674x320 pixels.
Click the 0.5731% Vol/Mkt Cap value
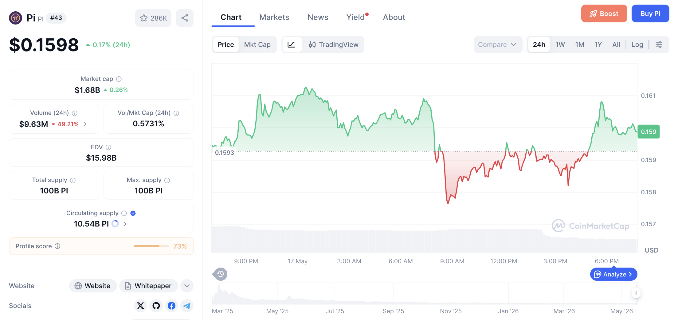pos(148,124)
